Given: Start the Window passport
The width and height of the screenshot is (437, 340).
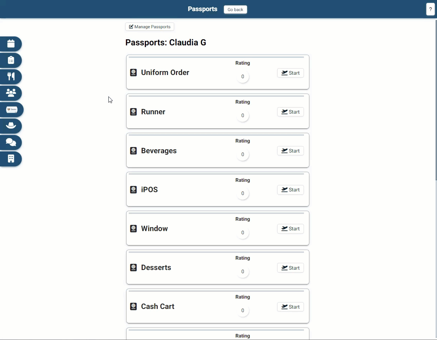Looking at the screenshot, I should coord(290,229).
